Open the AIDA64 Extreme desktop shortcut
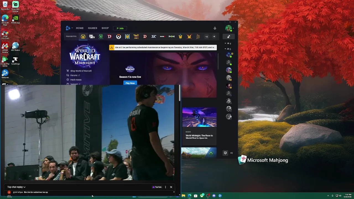This screenshot has width=354, height=199. (x=5, y=48)
